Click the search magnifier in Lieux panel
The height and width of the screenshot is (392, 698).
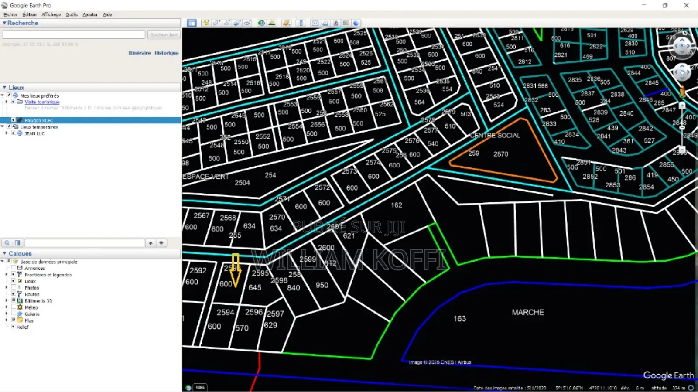point(7,243)
